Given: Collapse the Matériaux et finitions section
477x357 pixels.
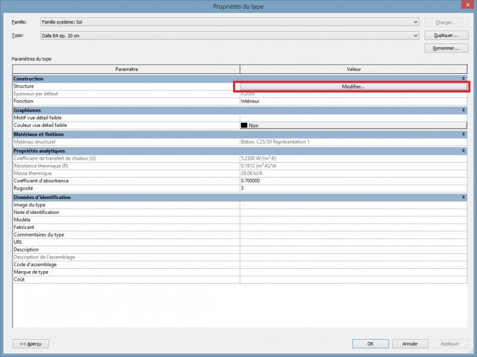Looking at the screenshot, I should pyautogui.click(x=463, y=135).
